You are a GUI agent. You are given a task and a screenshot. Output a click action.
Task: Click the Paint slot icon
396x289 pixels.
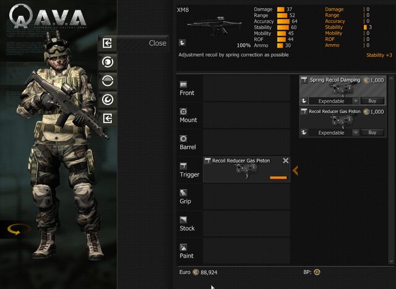[183, 247]
